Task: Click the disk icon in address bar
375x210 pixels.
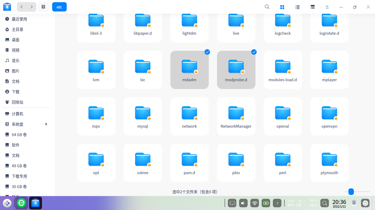Action: point(43,7)
